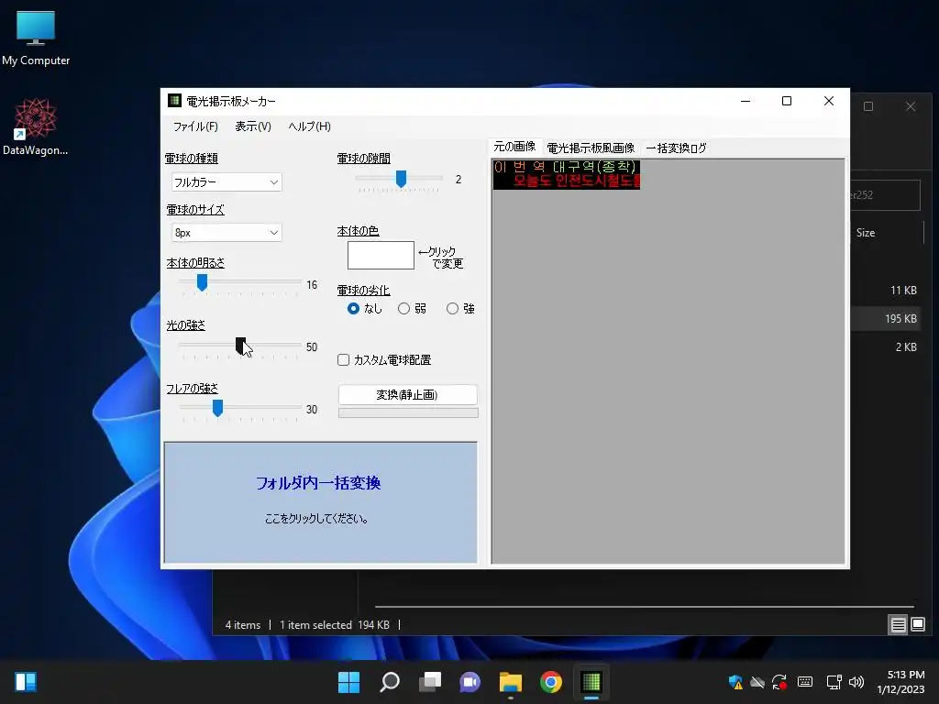Screen dimensions: 939x704
Task: Click the File Explorer horizontal scrollbar
Action: click(644, 607)
